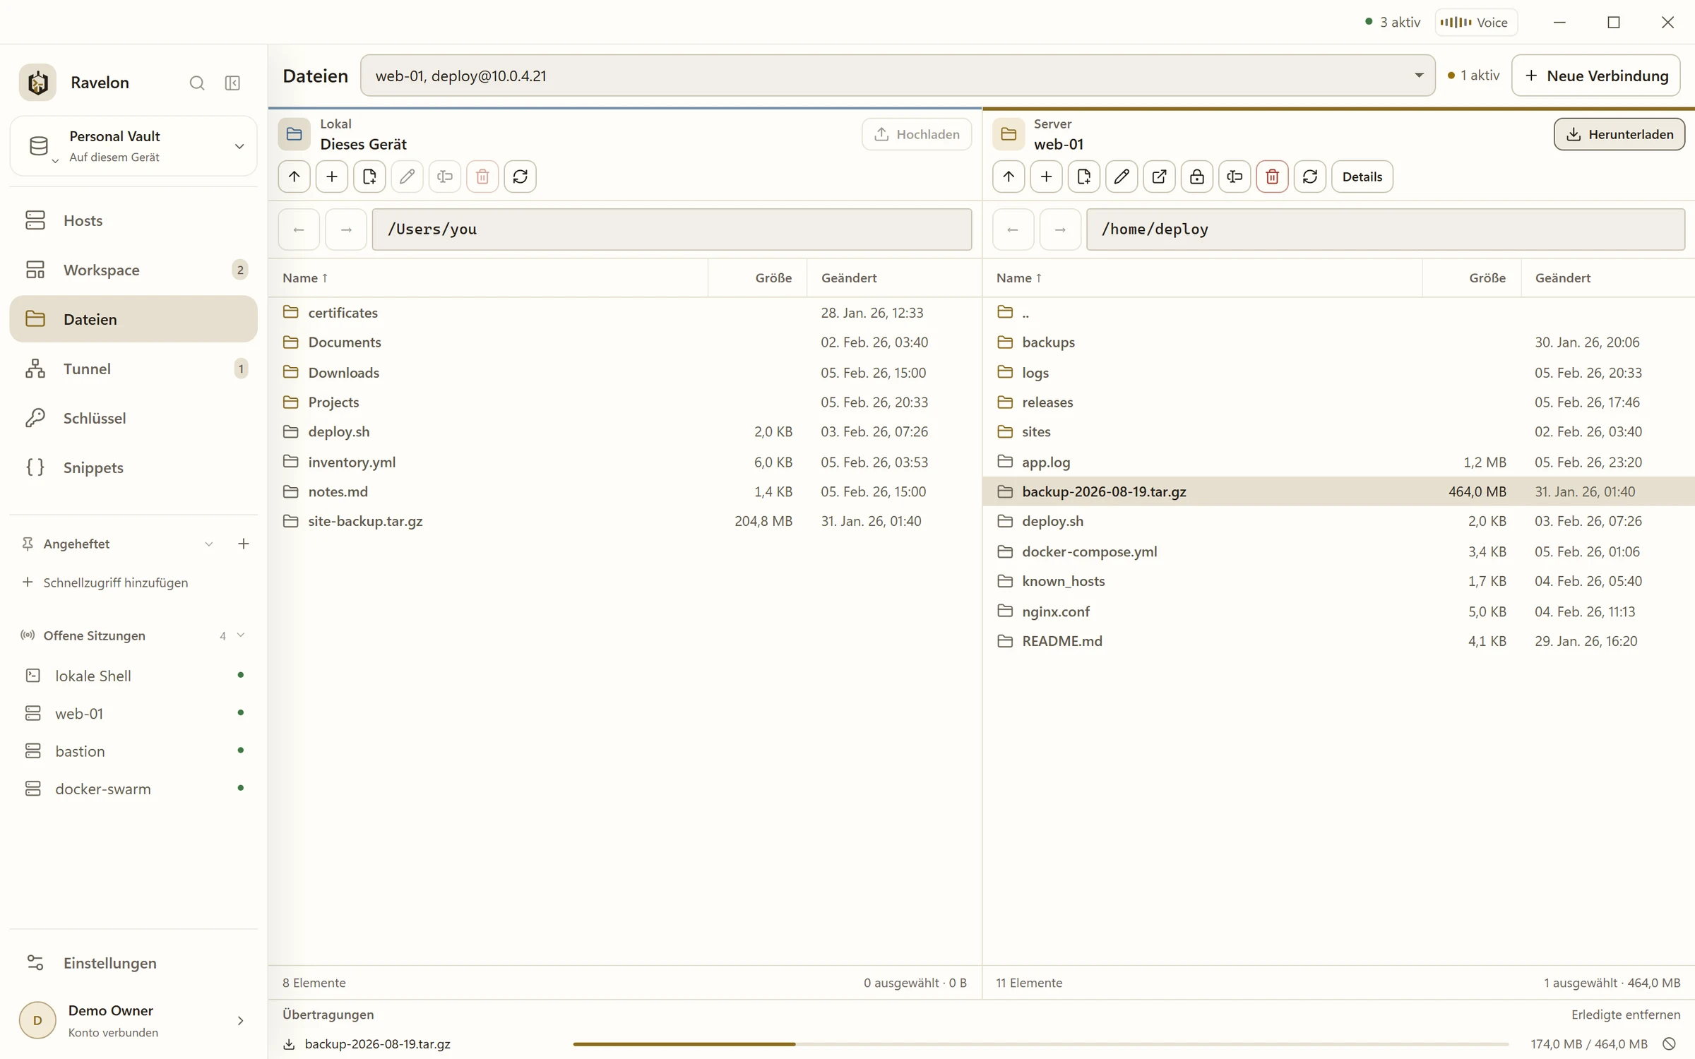Click Schnellzugriff hinzufügen

106,582
